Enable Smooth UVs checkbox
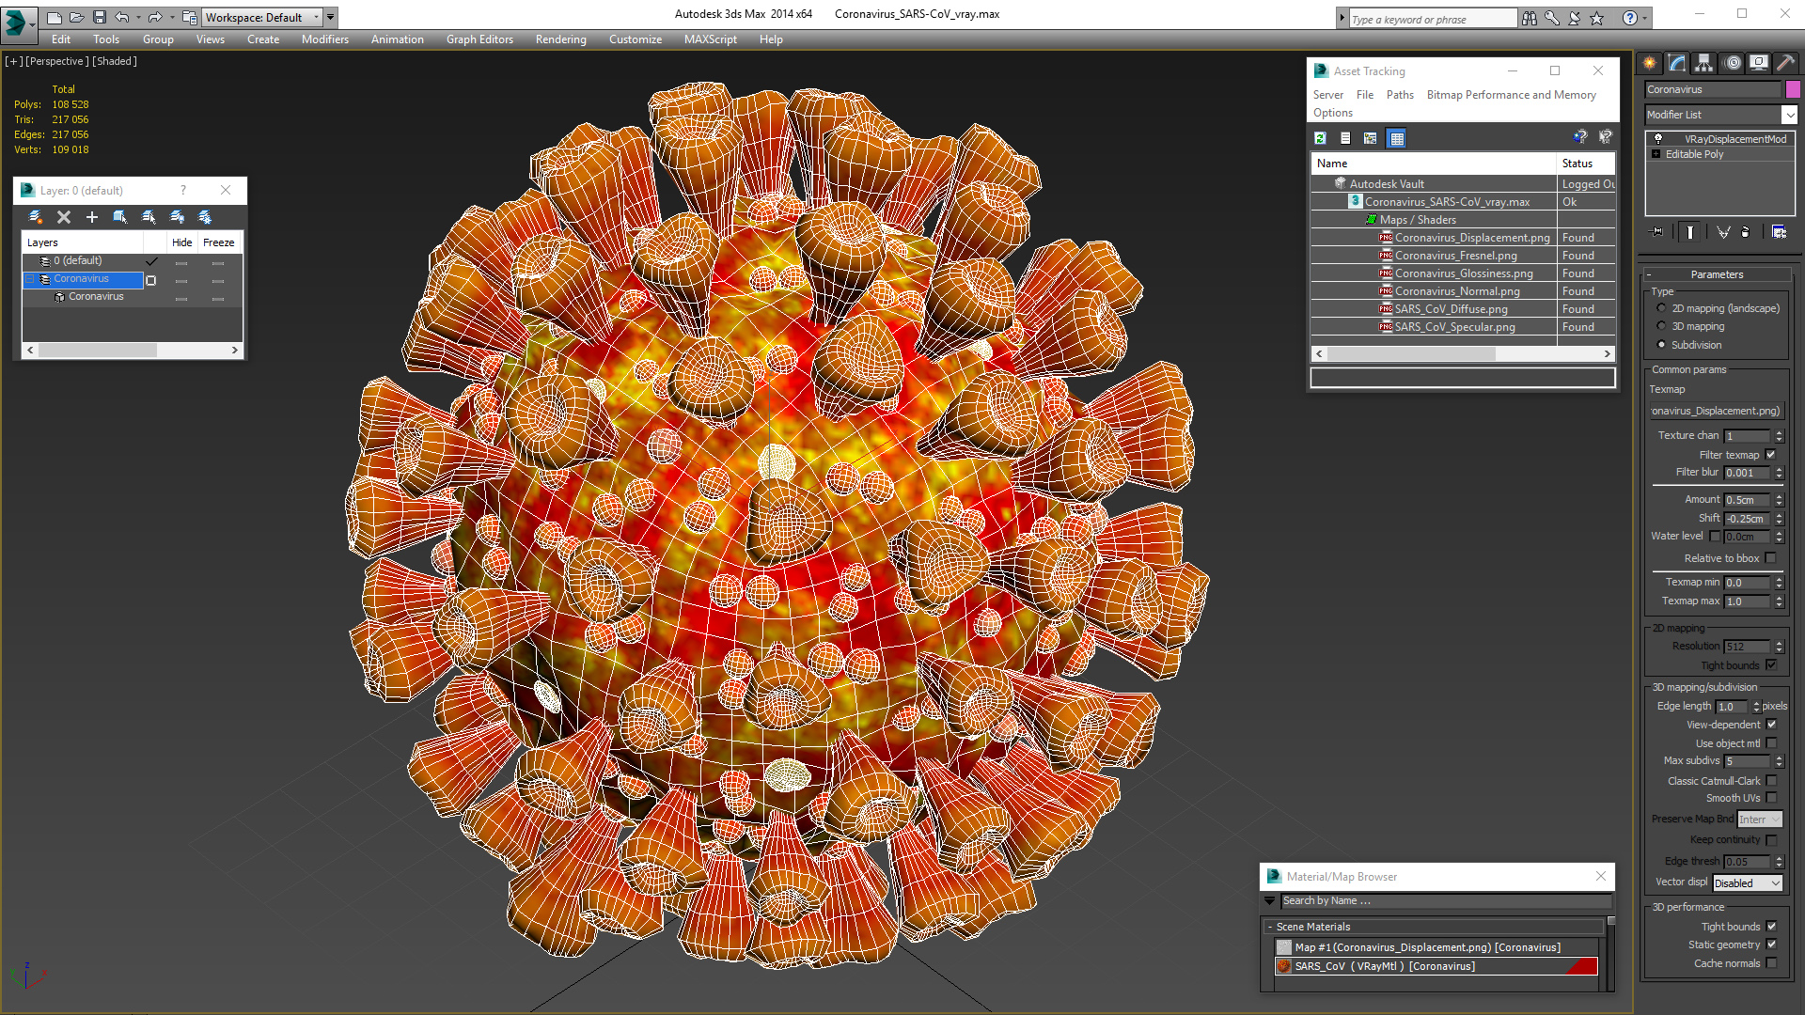The image size is (1805, 1015). point(1771,798)
